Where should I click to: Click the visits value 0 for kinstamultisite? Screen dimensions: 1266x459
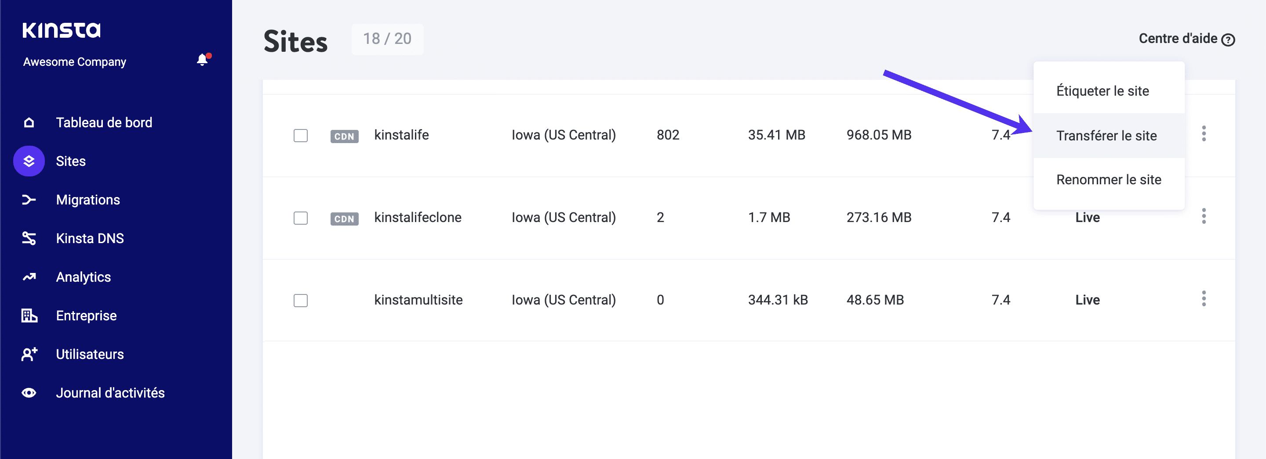pos(661,300)
